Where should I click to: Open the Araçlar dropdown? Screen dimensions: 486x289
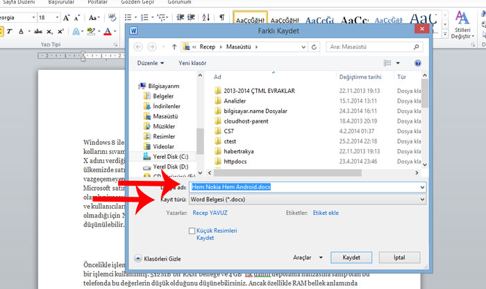point(308,258)
